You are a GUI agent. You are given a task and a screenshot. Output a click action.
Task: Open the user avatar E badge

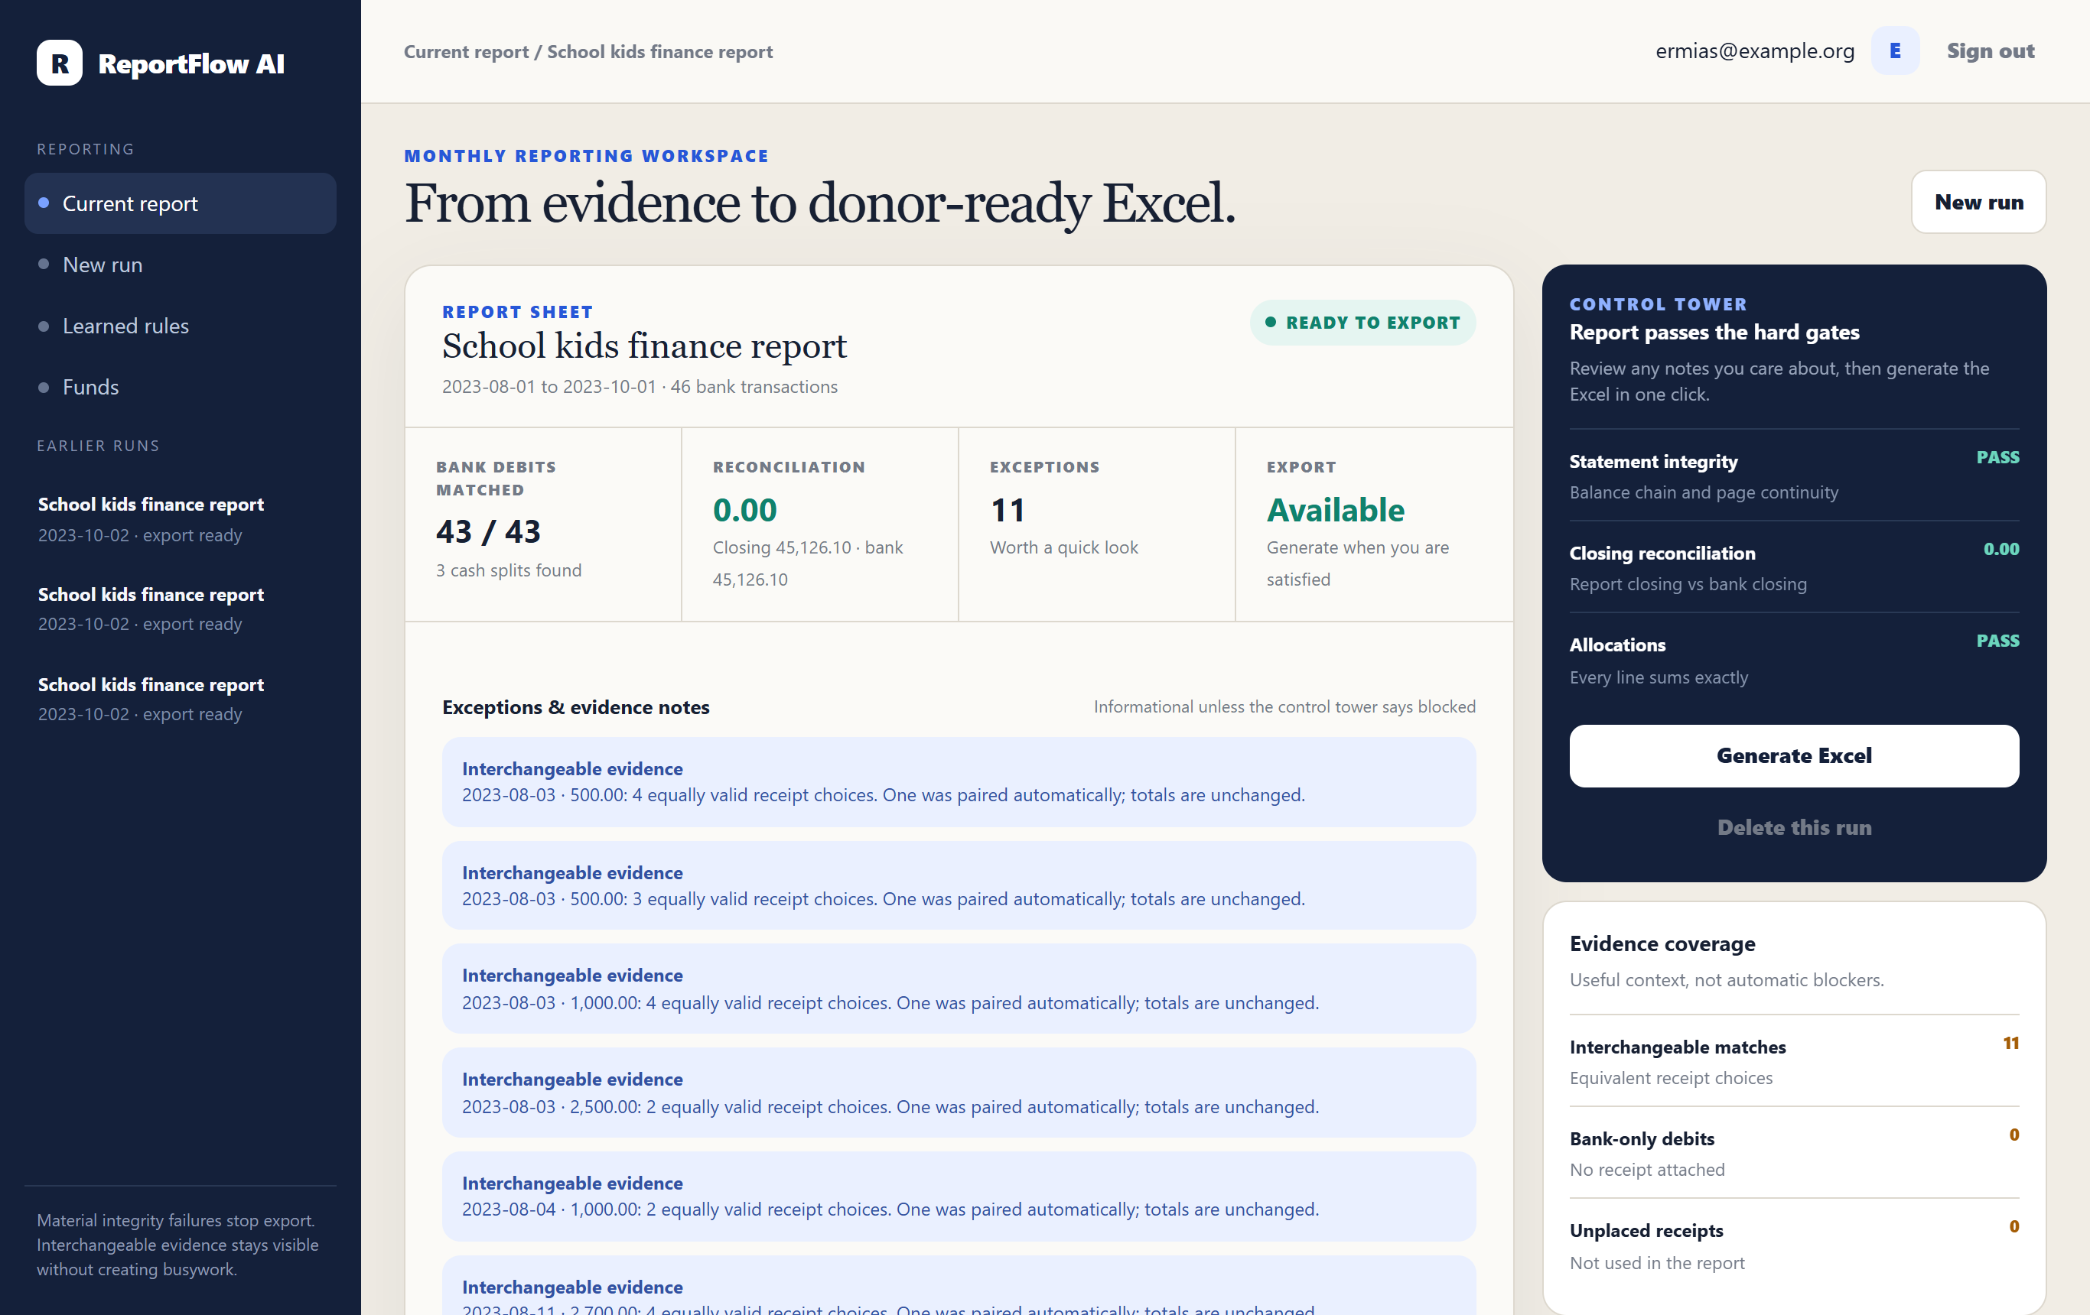coord(1895,51)
